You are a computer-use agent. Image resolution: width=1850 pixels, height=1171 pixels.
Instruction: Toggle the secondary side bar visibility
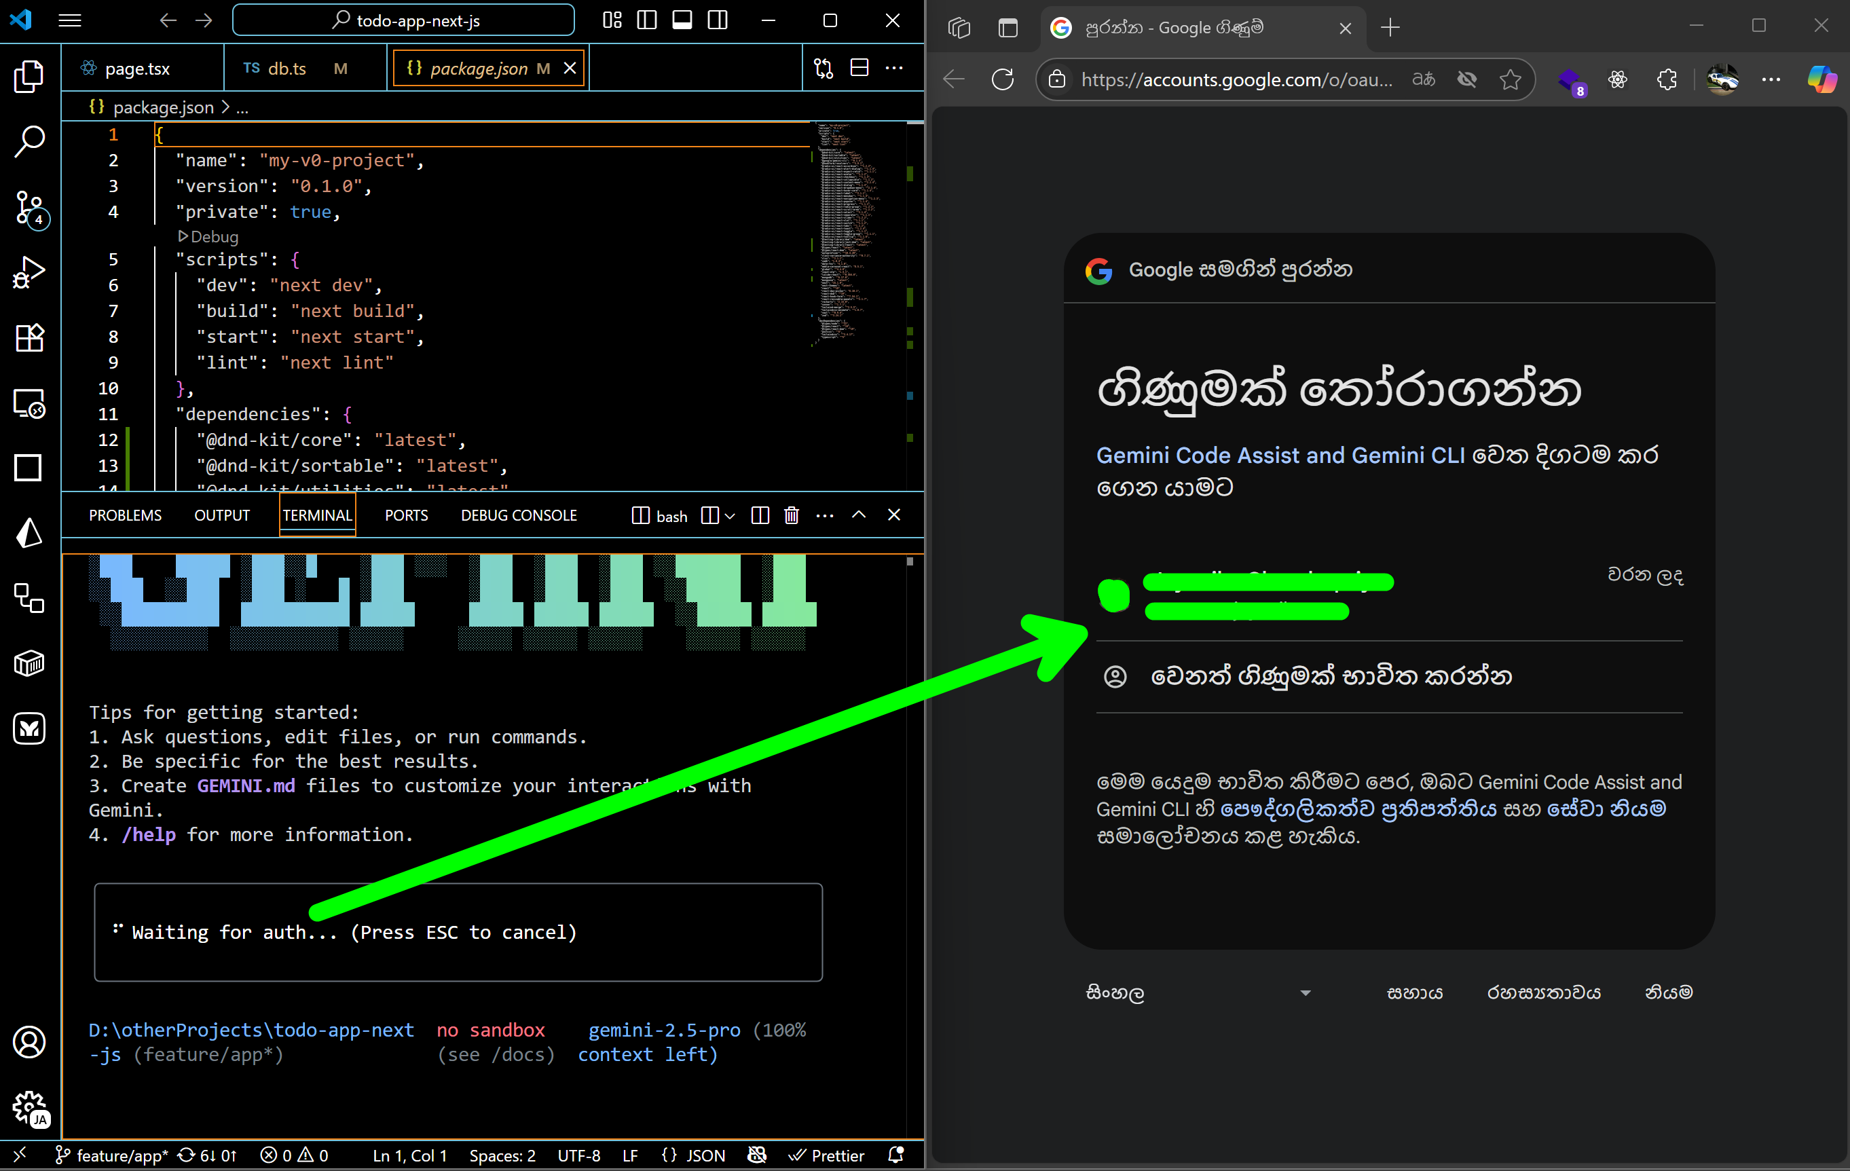point(718,21)
